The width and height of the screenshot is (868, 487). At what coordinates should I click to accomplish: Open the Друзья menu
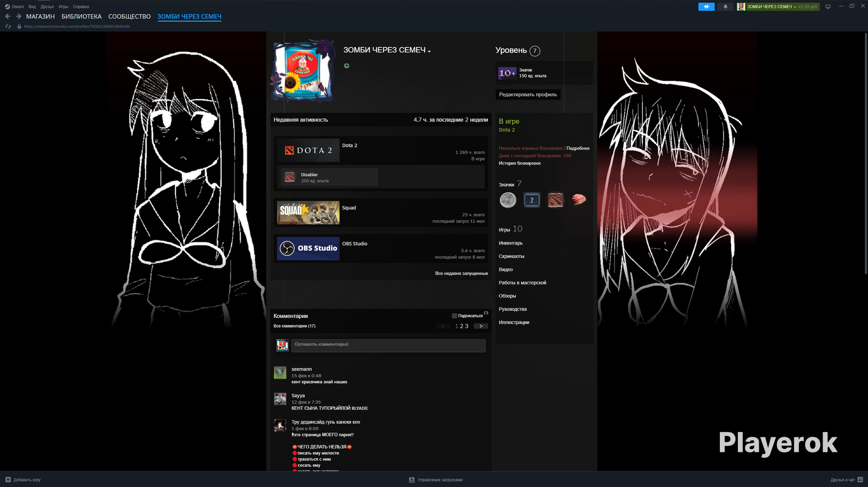click(x=47, y=7)
